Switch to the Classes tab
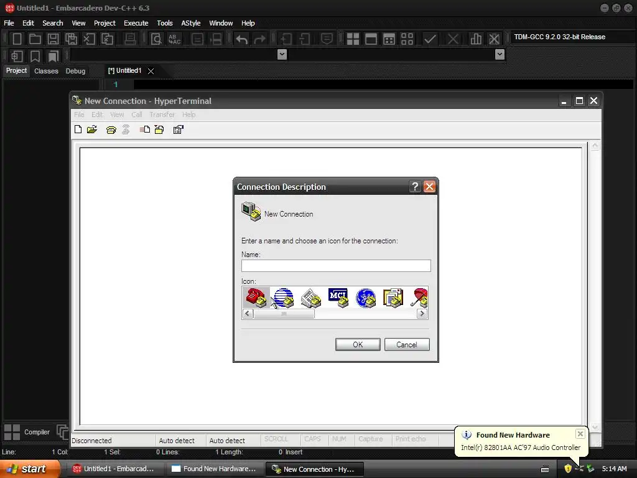Screen dimensions: 637x478 (46, 71)
